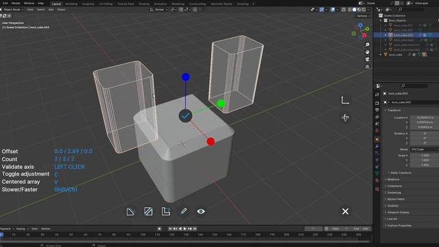Screen dimensions: 439x247
Task: Play the animation in the timeline
Action: click(x=185, y=228)
